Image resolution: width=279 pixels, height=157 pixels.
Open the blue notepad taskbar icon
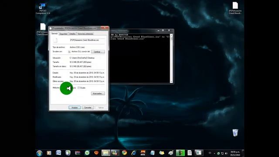[x=152, y=153]
